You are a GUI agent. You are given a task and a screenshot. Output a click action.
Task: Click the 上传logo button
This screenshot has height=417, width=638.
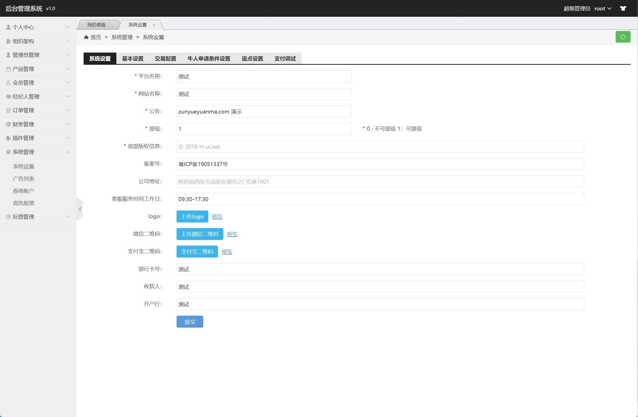(192, 217)
